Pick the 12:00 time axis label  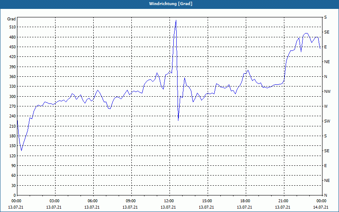tap(168, 201)
